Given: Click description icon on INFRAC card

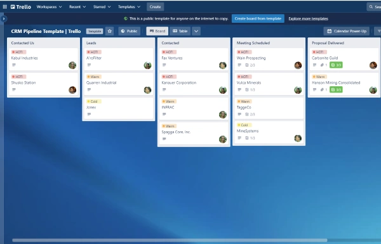Looking at the screenshot, I should pos(164,114).
